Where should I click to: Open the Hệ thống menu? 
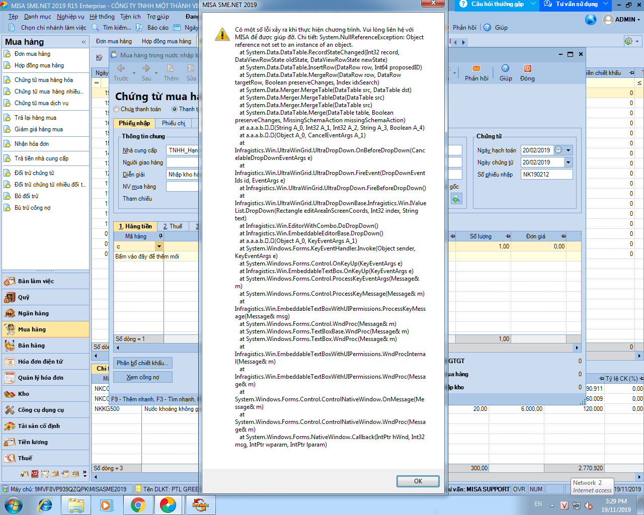coord(102,17)
